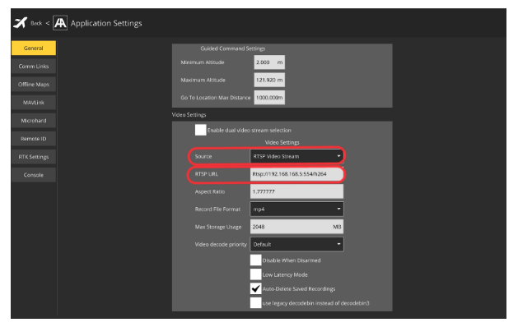
Task: Enable dual video stream selection checkbox
Action: (x=200, y=130)
